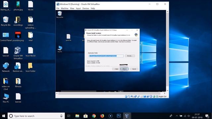Select the guest file icon on the VM desktop
The width and height of the screenshot is (212, 119).
[69, 37]
